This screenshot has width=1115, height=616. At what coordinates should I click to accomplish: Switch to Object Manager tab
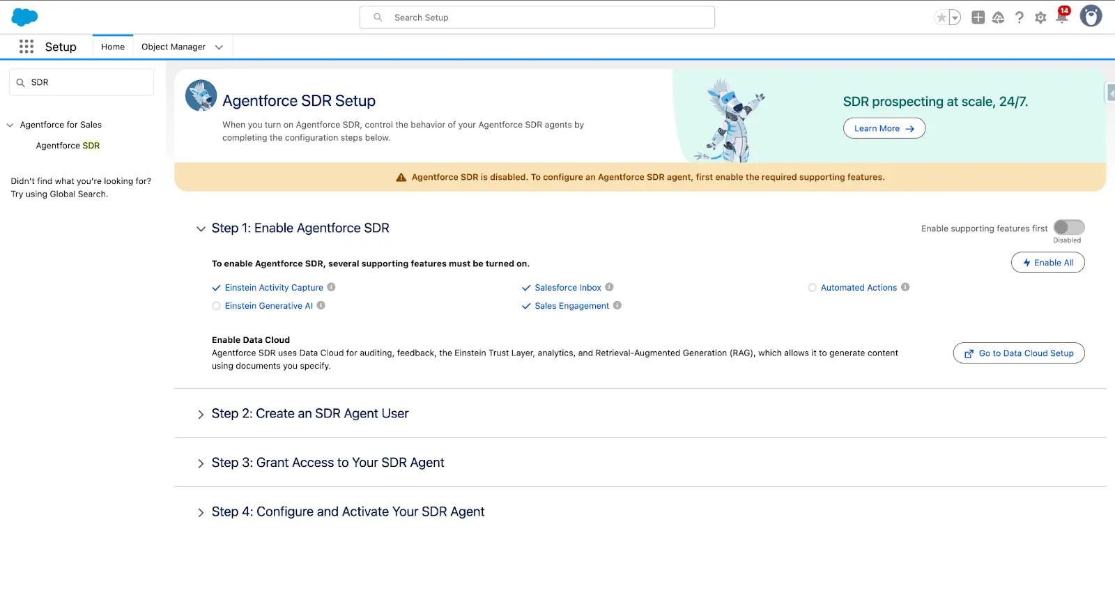point(174,47)
